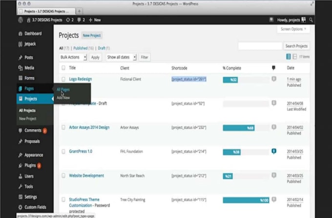Click the Filter button
The width and height of the screenshot is (332, 218).
point(145,57)
